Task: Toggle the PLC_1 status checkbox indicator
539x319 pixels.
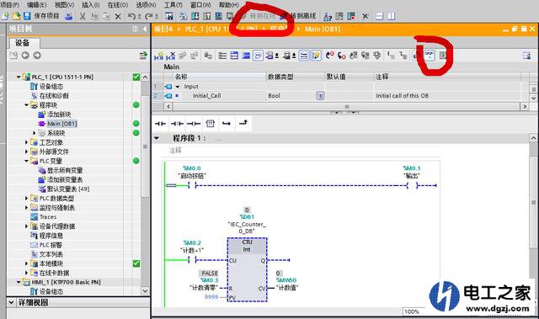Action: [x=136, y=77]
